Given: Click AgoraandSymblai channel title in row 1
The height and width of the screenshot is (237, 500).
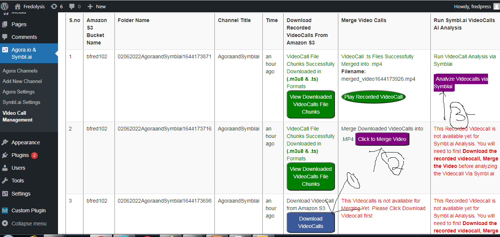Looking at the screenshot, I should coord(238,56).
